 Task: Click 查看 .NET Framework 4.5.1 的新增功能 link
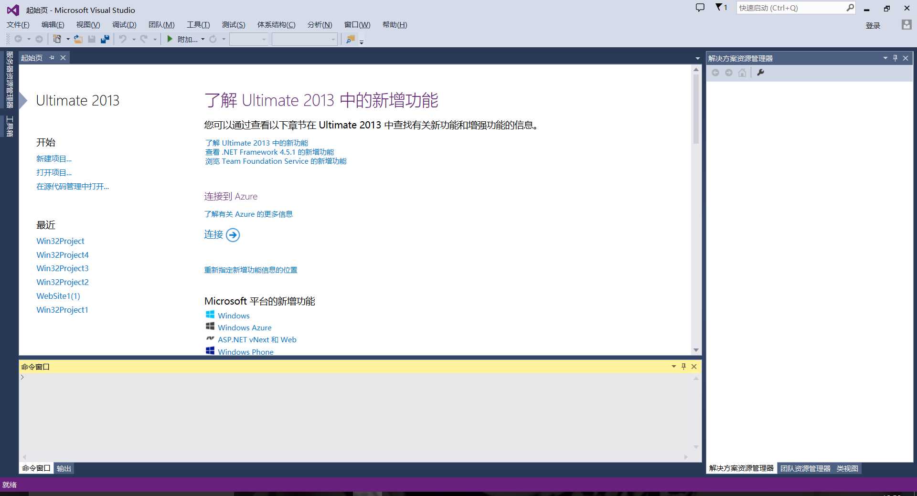[x=269, y=152]
